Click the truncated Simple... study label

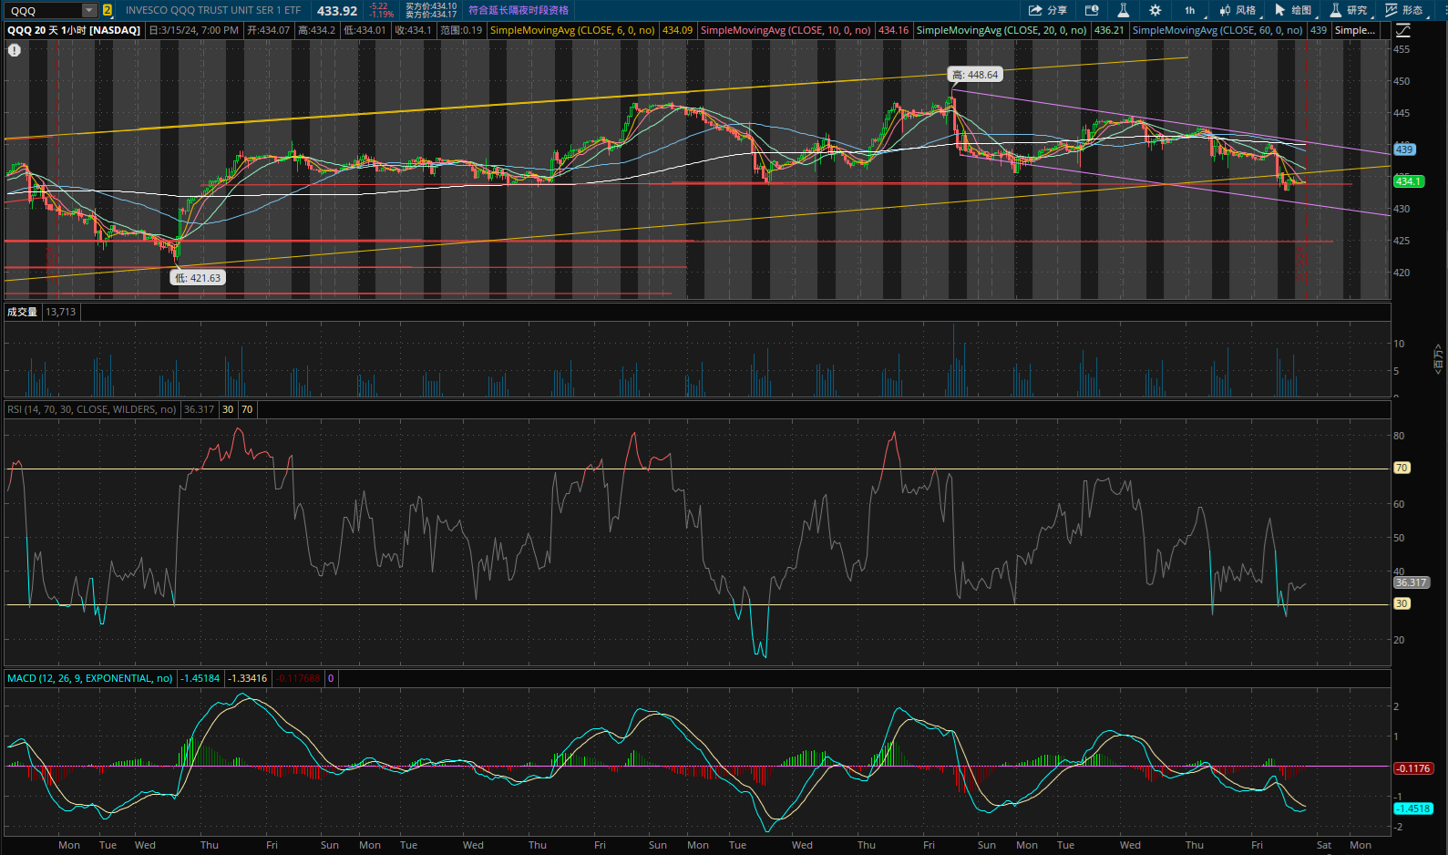(1355, 30)
